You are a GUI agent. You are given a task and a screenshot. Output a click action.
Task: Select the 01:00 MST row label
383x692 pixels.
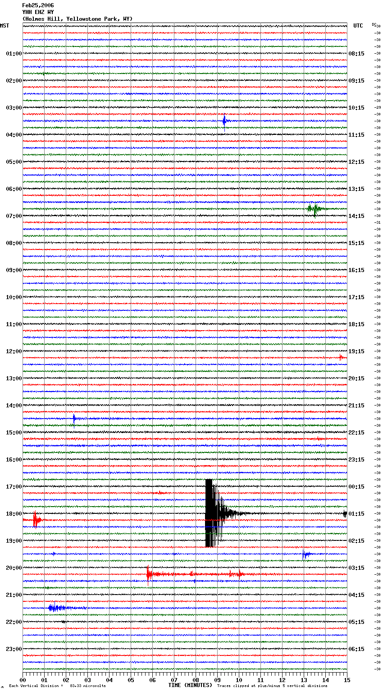pyautogui.click(x=14, y=54)
